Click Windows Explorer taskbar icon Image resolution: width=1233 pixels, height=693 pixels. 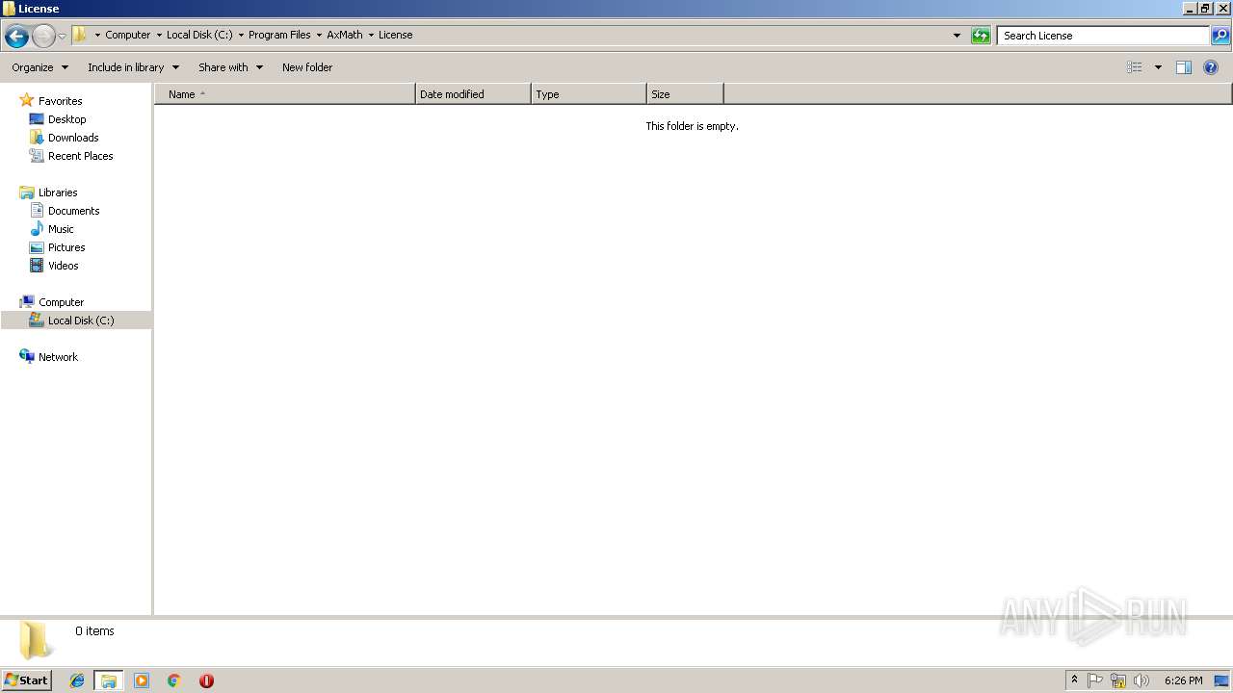109,680
